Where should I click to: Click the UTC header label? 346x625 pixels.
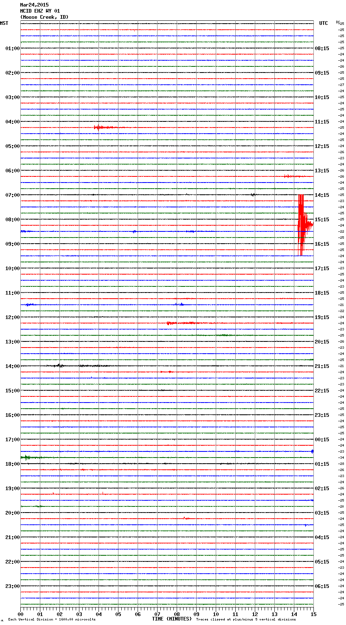323,23
